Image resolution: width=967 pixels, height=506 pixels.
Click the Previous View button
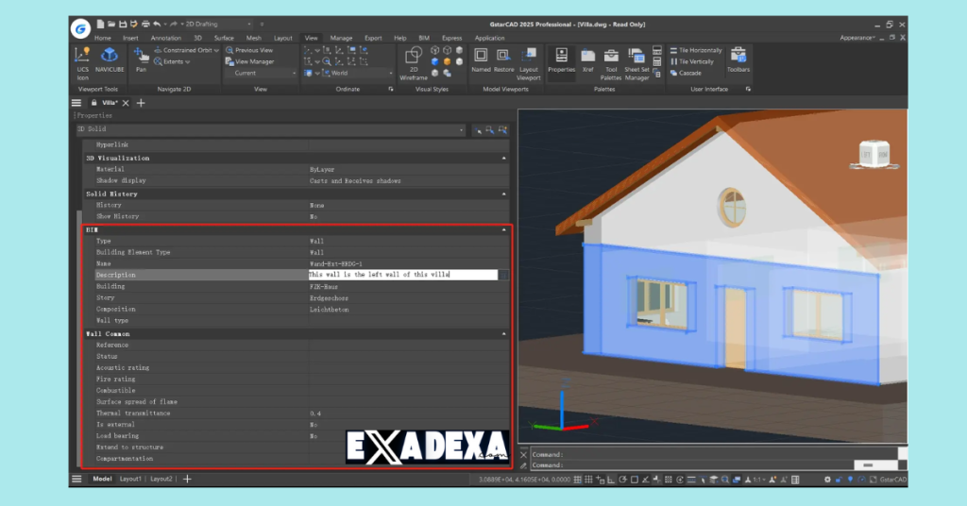[x=249, y=51]
